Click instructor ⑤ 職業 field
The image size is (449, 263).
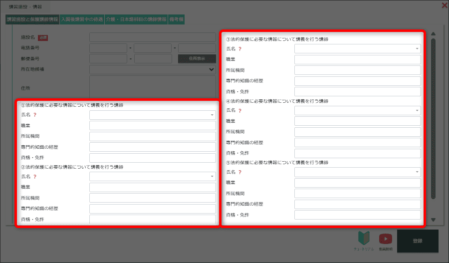pos(358,183)
